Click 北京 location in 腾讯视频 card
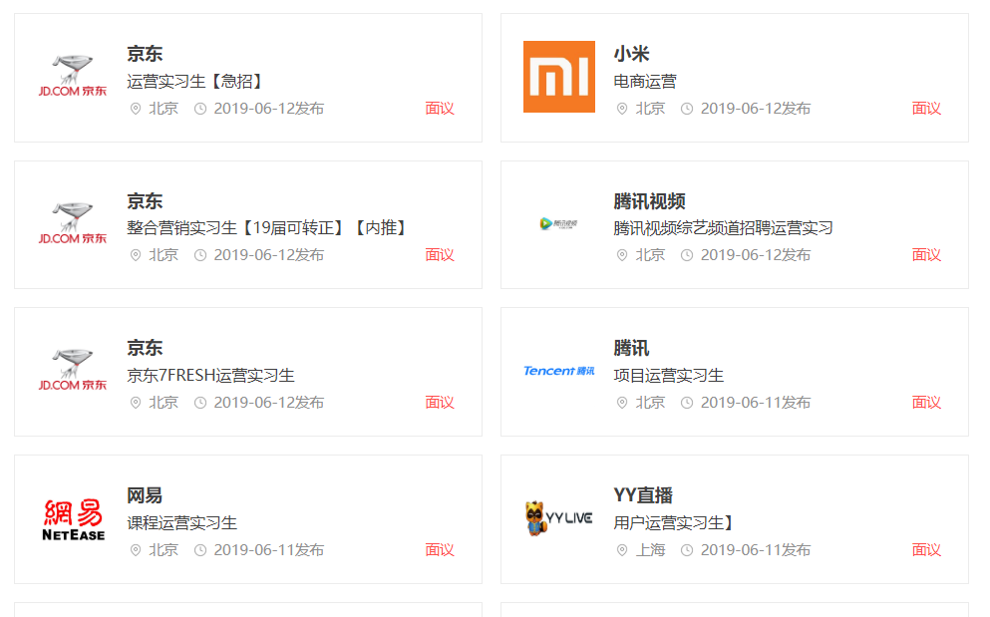Screen dimensions: 990x617 (650, 255)
